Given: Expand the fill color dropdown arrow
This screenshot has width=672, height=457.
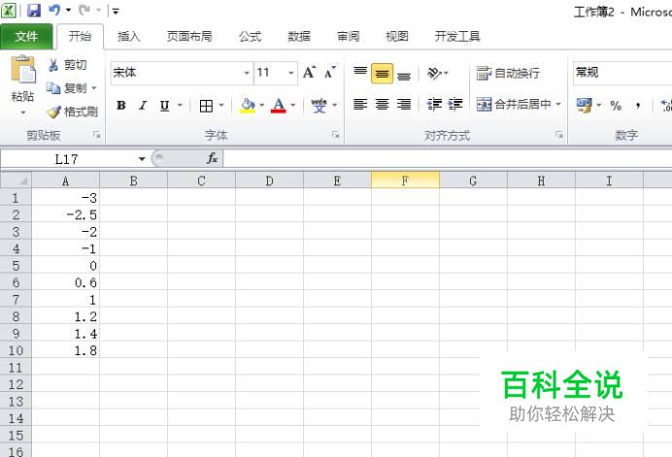Looking at the screenshot, I should 262,106.
